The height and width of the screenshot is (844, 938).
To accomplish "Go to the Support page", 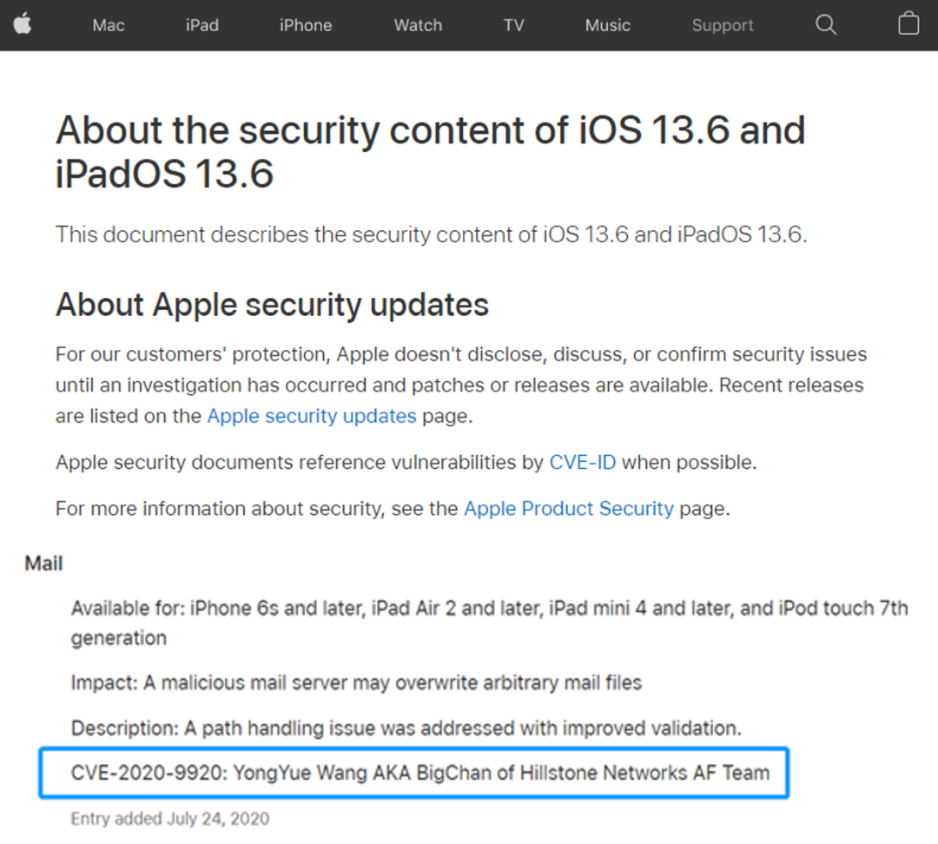I will pos(723,26).
